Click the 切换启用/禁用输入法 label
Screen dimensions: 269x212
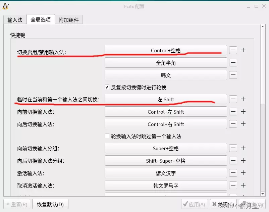click(42, 52)
